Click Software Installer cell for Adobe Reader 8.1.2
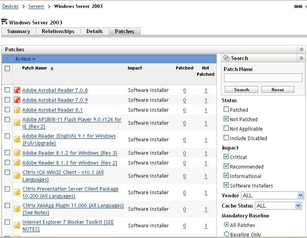The width and height of the screenshot is (307, 238). tap(148, 153)
